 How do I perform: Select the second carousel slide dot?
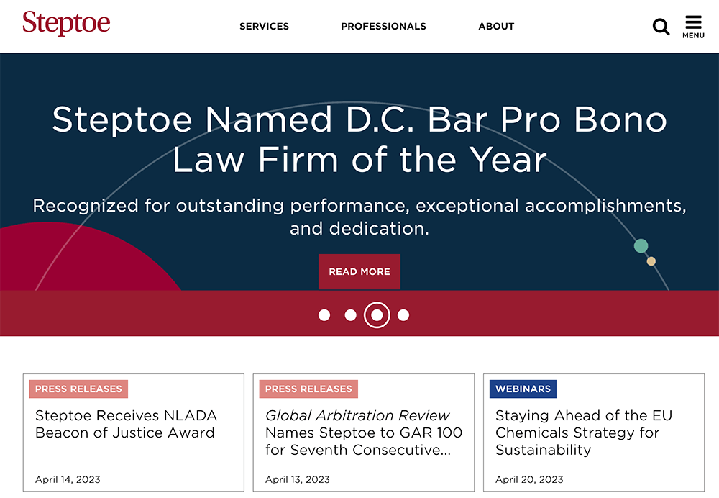(x=351, y=315)
